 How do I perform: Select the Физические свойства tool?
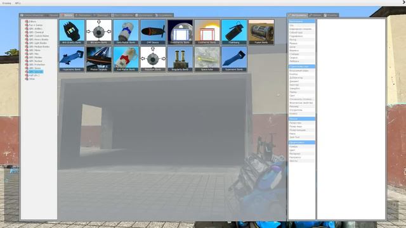click(x=302, y=103)
